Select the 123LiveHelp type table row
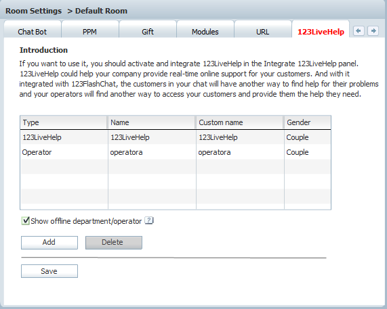This screenshot has height=309, width=387. (176, 137)
